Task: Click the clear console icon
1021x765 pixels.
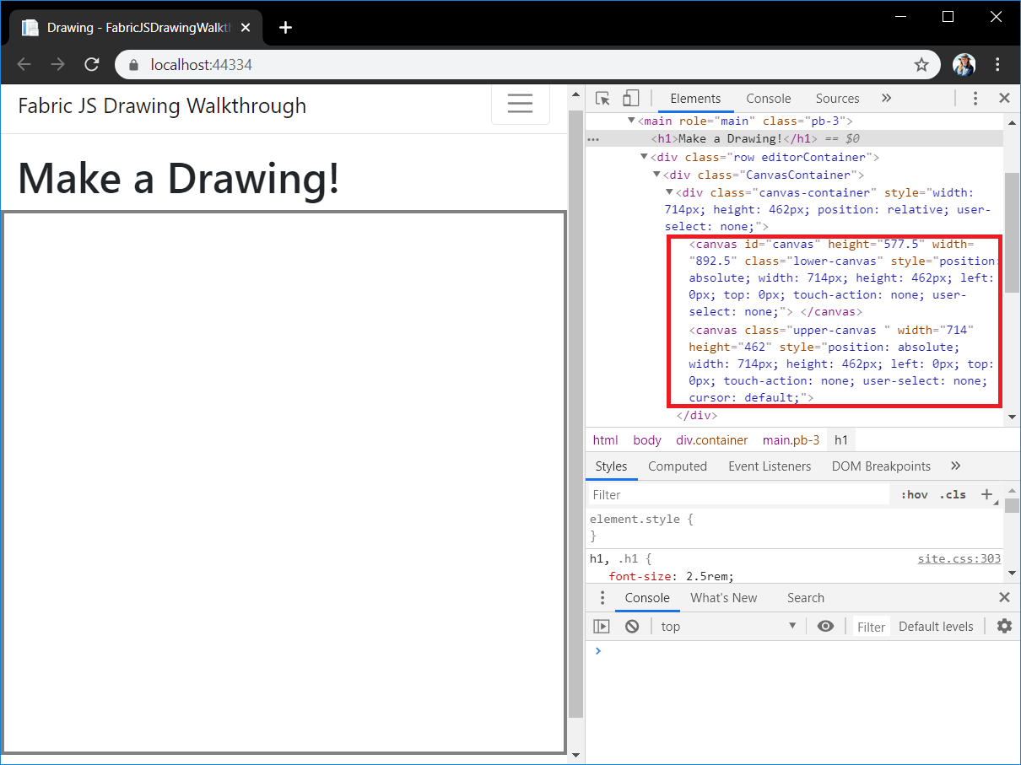Action: (632, 626)
